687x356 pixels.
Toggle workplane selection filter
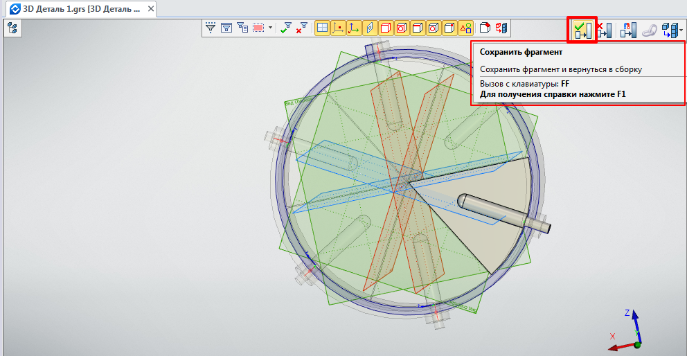click(323, 28)
